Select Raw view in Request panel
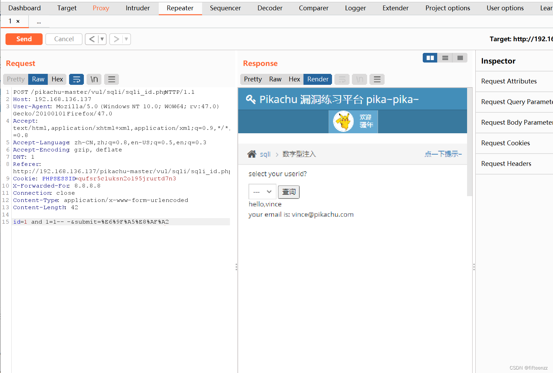553x373 pixels. coord(38,79)
